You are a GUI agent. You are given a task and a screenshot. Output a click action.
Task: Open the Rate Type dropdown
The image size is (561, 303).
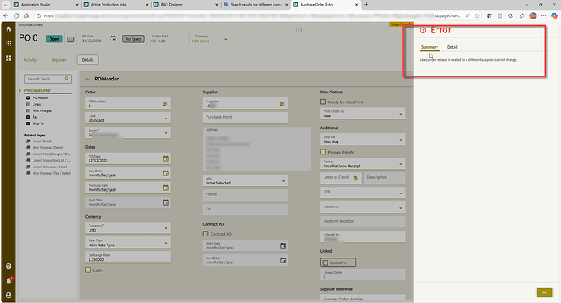pos(128,243)
